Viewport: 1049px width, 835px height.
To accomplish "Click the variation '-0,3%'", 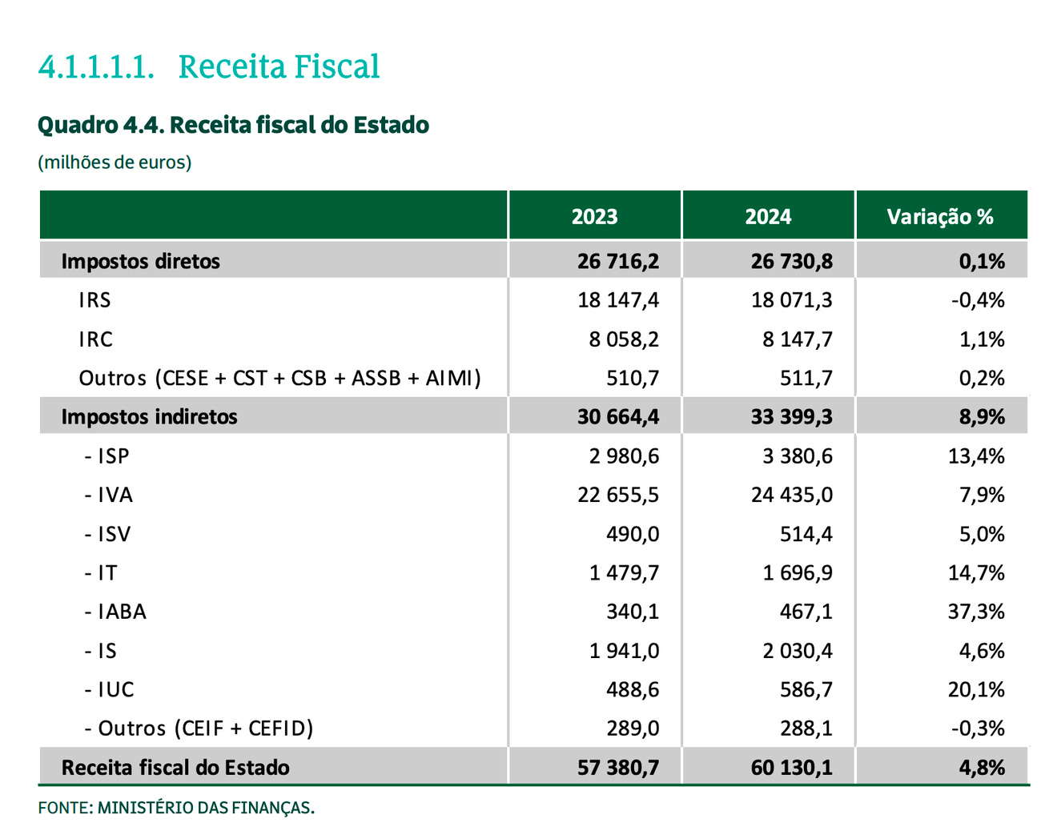I will pos(978,729).
